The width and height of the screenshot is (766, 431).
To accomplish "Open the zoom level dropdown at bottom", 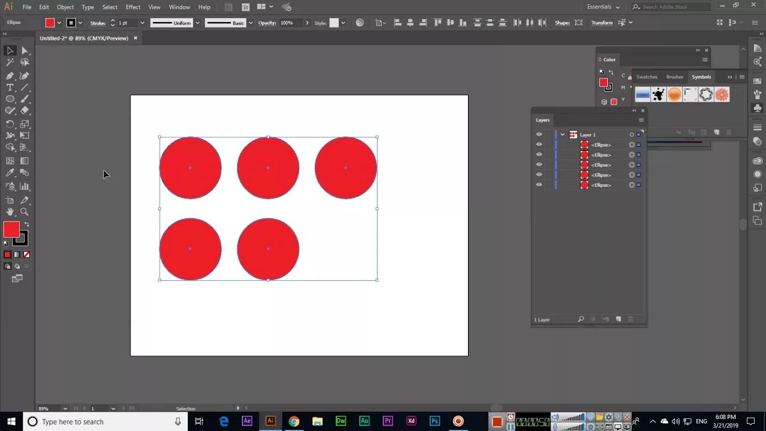I will (x=65, y=408).
